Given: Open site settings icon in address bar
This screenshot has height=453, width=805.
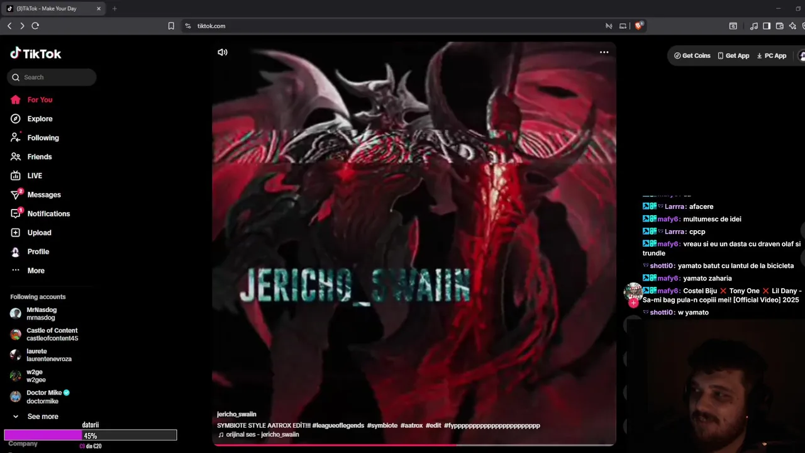Looking at the screenshot, I should [x=187, y=26].
